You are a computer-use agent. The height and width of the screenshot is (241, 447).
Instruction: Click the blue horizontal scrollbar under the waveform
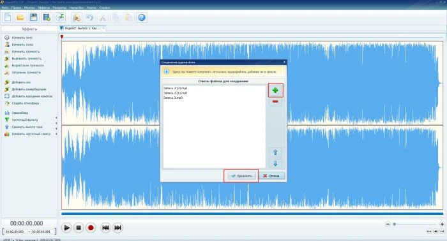252,214
